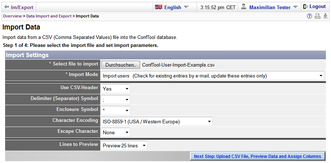Open the Use CSV-Header dropdown

(116, 89)
